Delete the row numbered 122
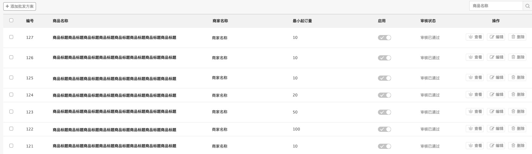 pyautogui.click(x=517, y=129)
